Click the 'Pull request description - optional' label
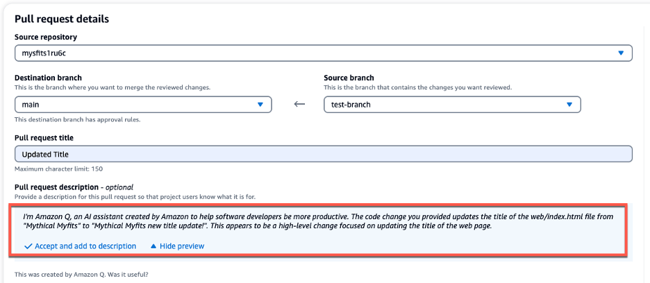This screenshot has height=283, width=650. (x=74, y=187)
